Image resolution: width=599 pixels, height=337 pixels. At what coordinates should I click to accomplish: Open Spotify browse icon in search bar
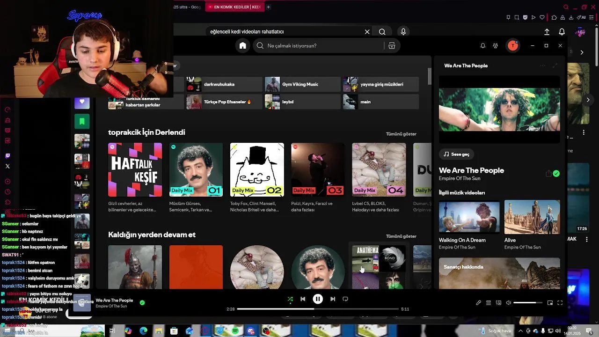pyautogui.click(x=392, y=45)
